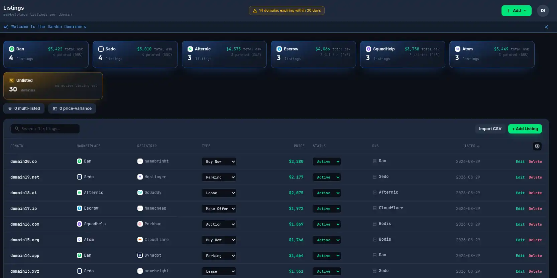Sort by the Registrar column header
The image size is (557, 278).
[x=147, y=146]
